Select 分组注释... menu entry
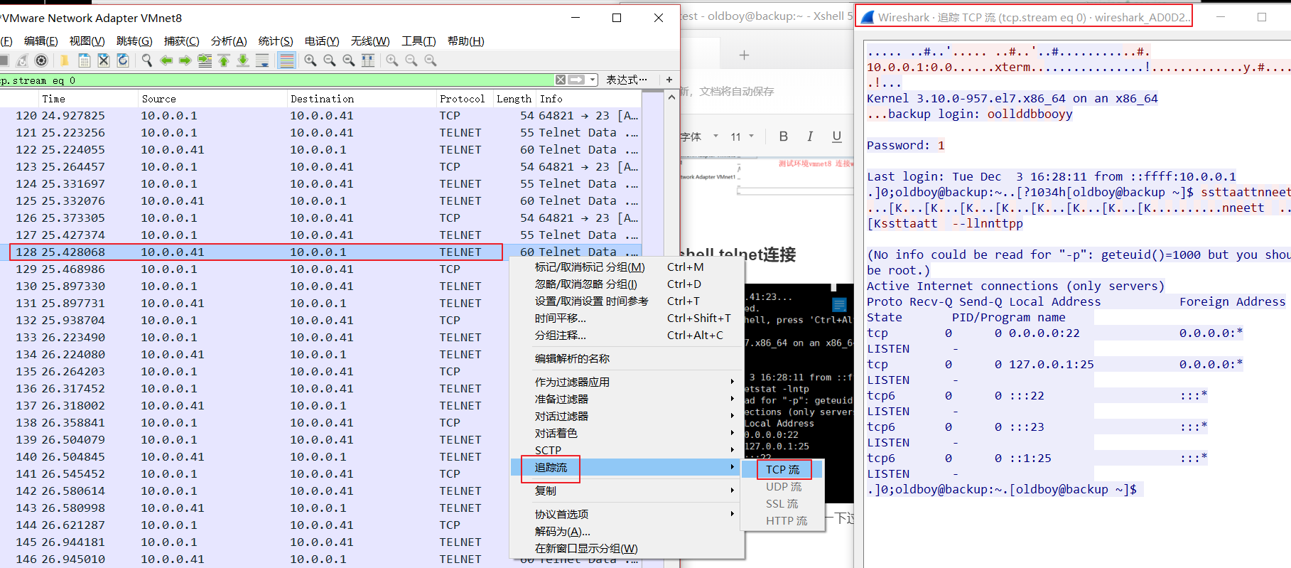This screenshot has height=568, width=1291. point(627,336)
